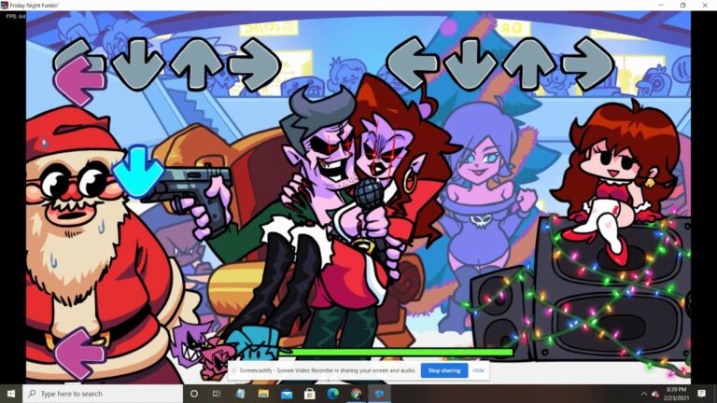This screenshot has width=717, height=403.
Task: Click the FPS counter text
Action: pyautogui.click(x=15, y=16)
